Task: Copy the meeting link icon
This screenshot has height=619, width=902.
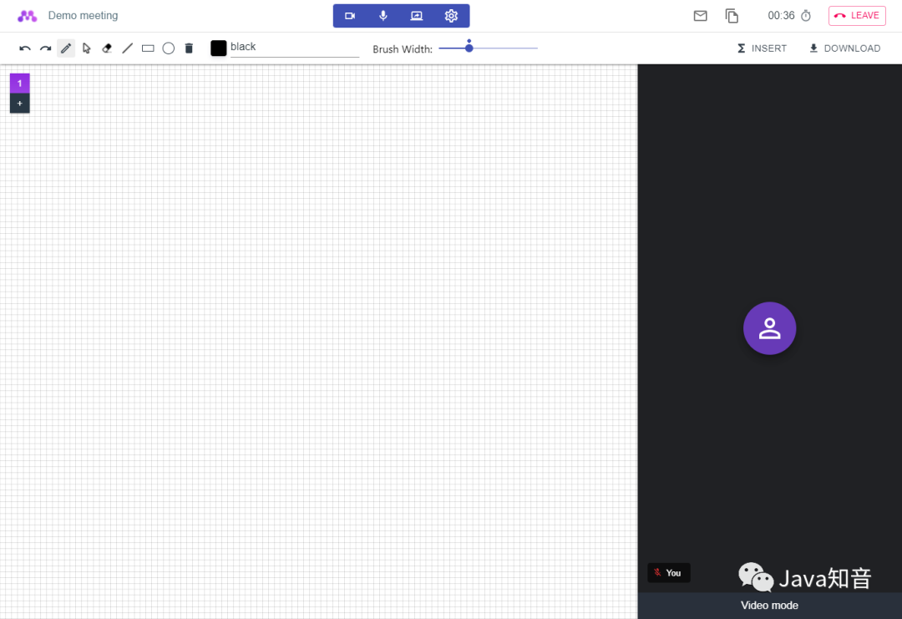Action: [x=732, y=16]
